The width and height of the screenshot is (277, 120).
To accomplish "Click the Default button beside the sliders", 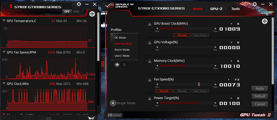I will click(260, 96).
